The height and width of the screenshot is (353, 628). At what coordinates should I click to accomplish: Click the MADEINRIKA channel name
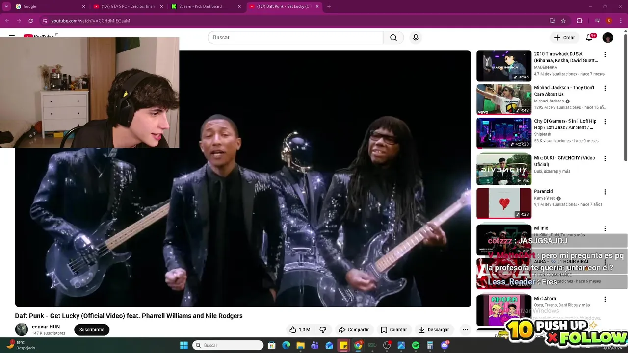[x=546, y=67]
